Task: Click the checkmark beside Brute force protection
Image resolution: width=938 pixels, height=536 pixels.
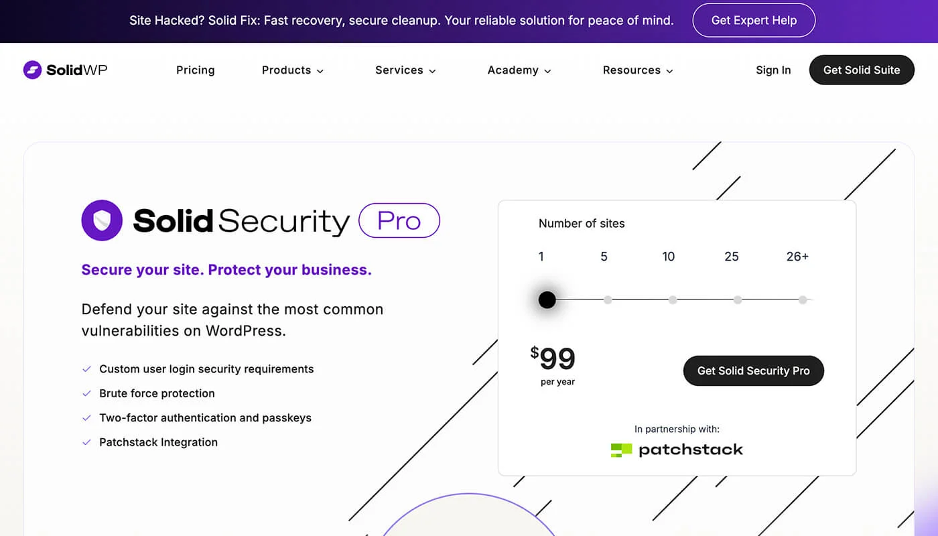Action: (x=86, y=393)
